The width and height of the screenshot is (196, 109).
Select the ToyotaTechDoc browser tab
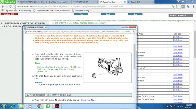click(x=113, y=2)
